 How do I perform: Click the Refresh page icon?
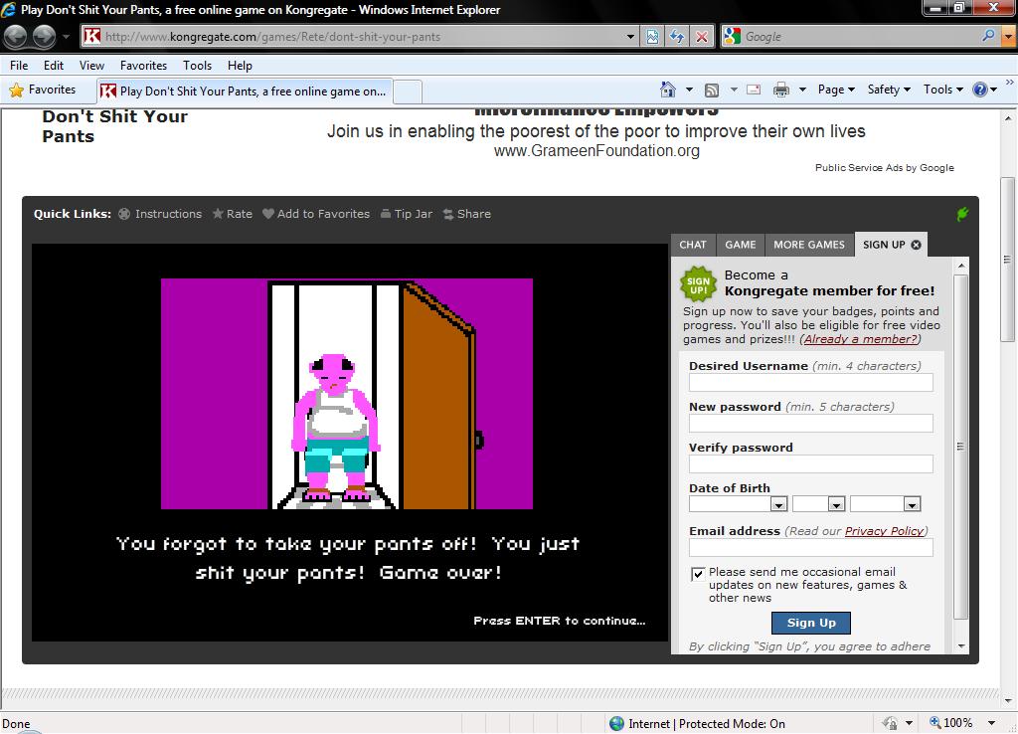(x=677, y=37)
